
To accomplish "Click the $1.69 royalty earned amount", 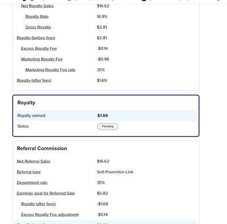I will point(103,116).
